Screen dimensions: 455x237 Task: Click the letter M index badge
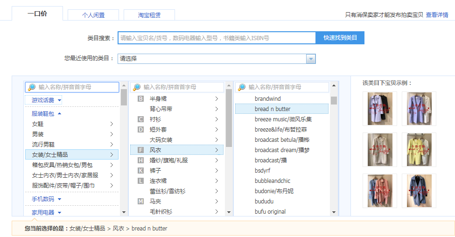(x=140, y=202)
